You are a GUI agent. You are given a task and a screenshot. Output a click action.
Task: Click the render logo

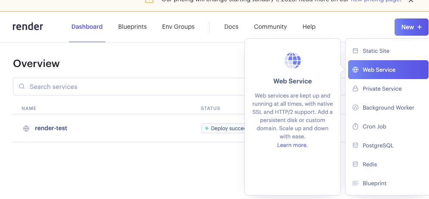click(x=28, y=27)
